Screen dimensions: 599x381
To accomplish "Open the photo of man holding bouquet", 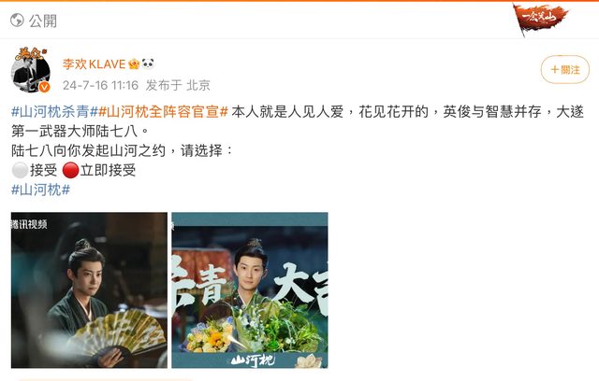I will pos(250,289).
